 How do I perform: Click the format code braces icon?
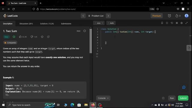167,23
